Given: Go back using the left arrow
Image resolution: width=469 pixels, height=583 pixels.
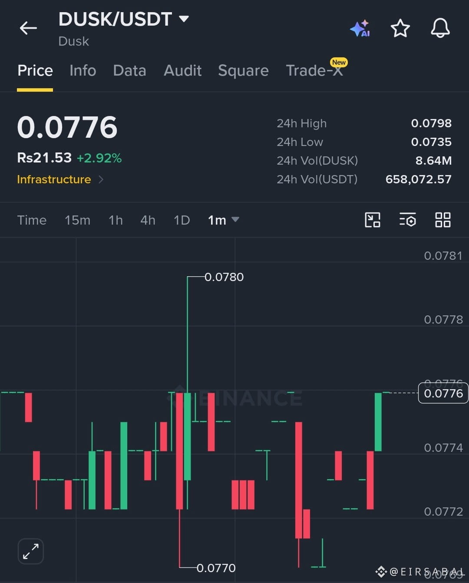Looking at the screenshot, I should [28, 28].
